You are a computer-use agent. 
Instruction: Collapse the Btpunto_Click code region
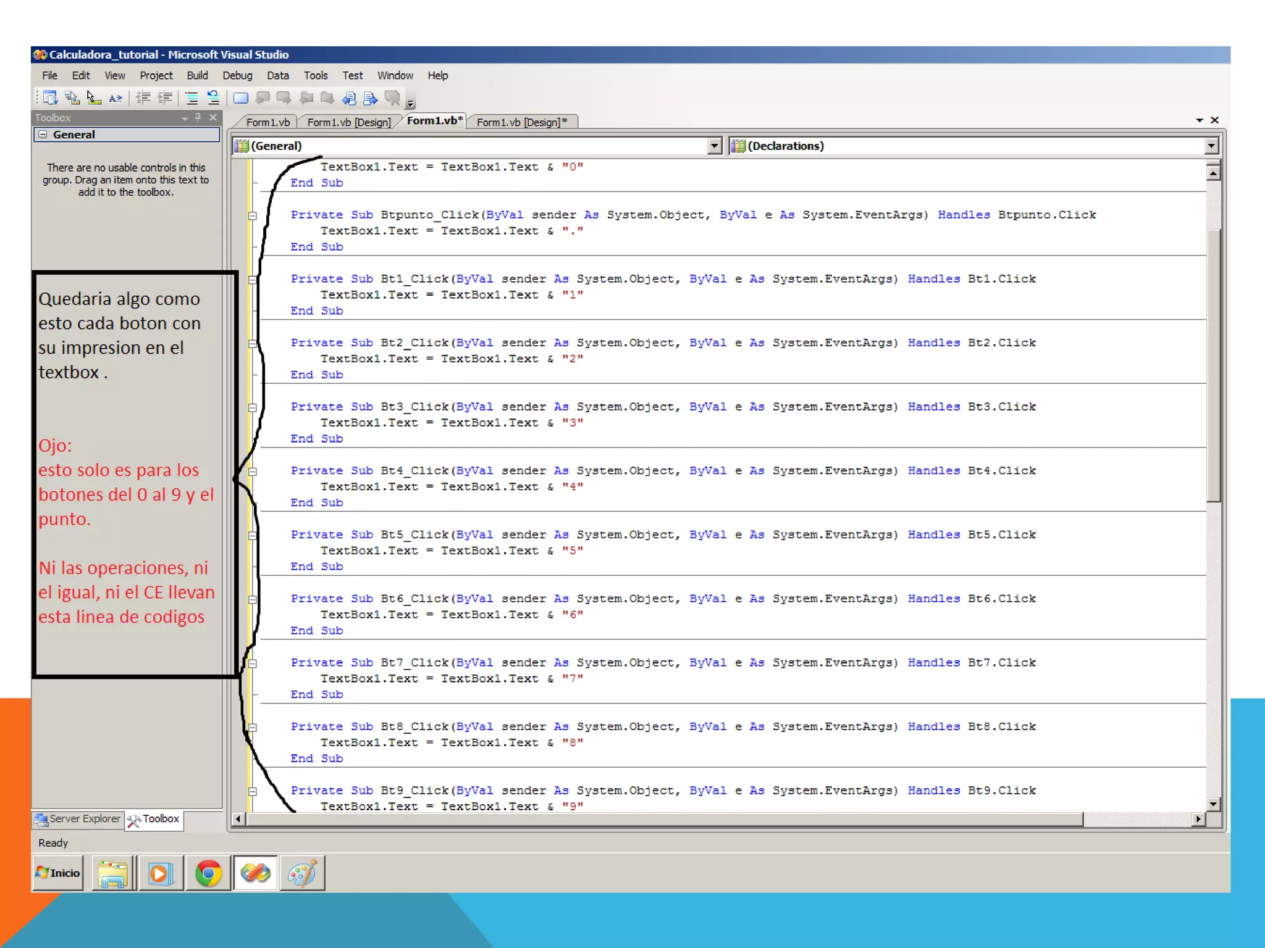[253, 215]
